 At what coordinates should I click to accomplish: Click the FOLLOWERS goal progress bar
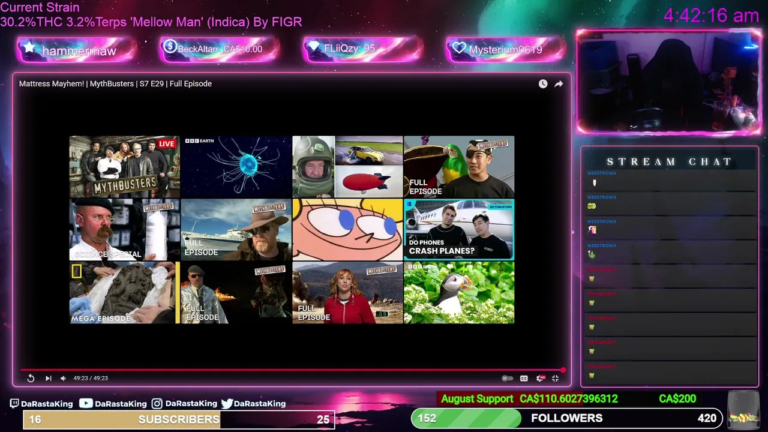click(567, 418)
